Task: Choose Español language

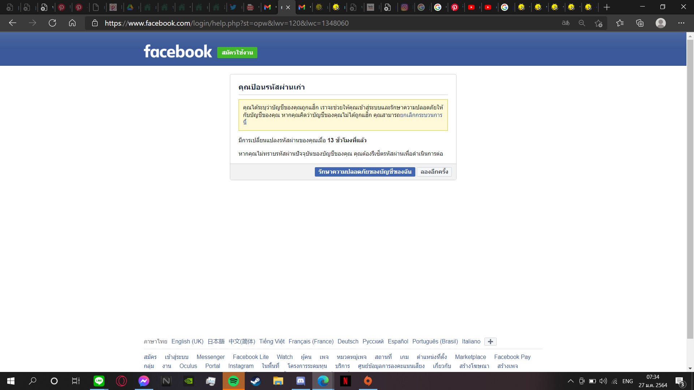Action: pos(398,341)
